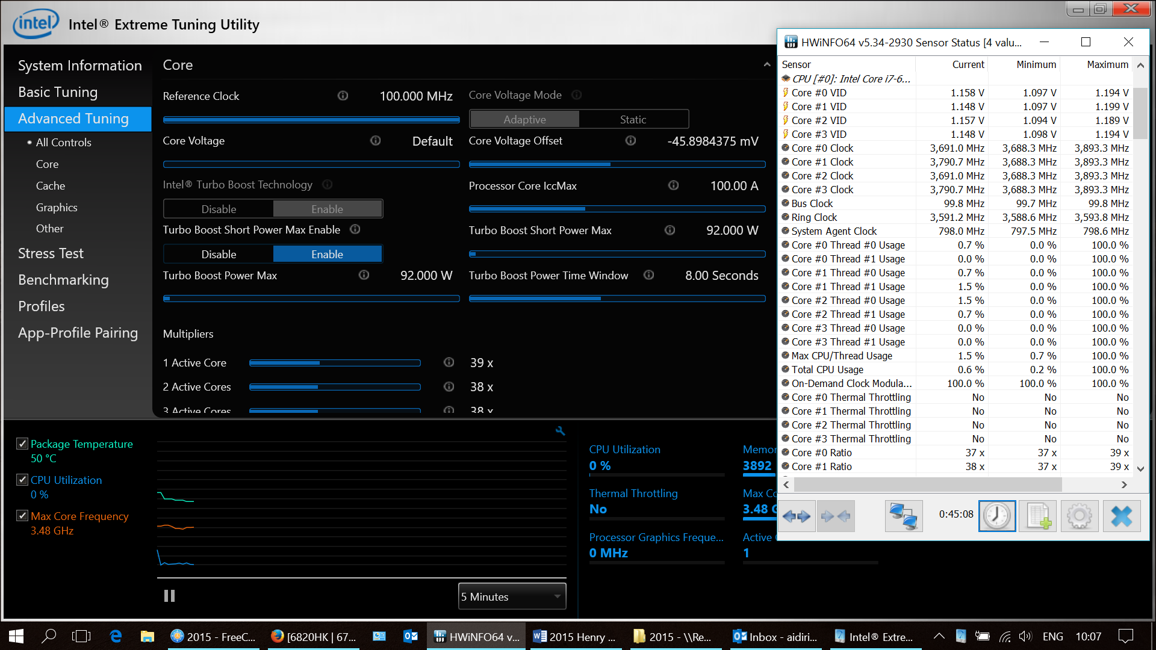Click Core Voltage Offset slider
1156x650 pixels.
617,164
